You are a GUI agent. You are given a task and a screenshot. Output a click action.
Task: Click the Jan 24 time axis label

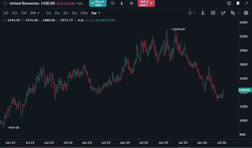[125, 143]
